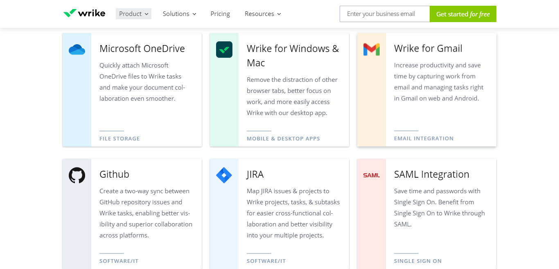Click the EMAIL INTEGRATION category label
This screenshot has height=269, width=559.
coord(424,138)
